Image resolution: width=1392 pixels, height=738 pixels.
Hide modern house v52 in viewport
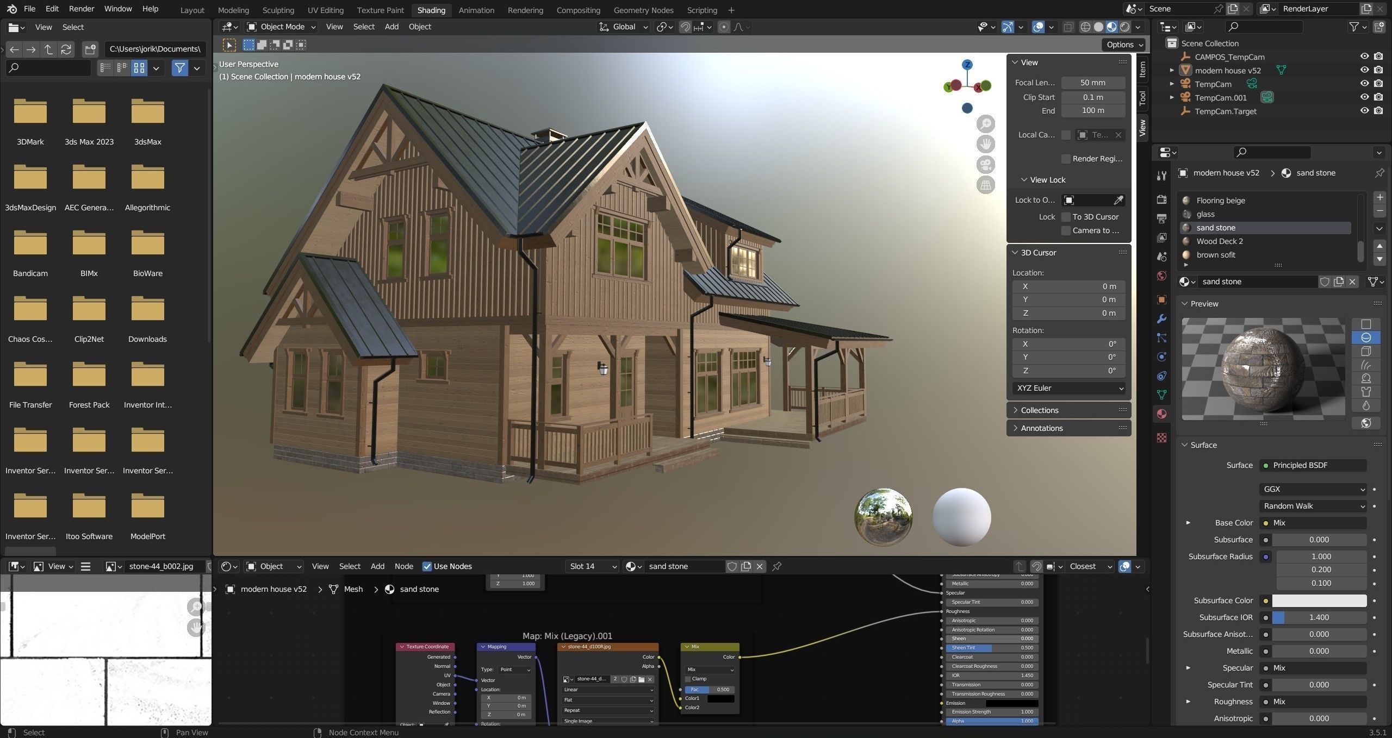[1364, 70]
